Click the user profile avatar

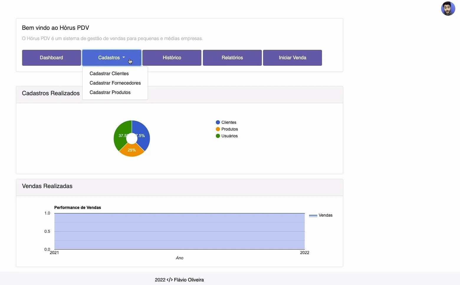(x=448, y=9)
